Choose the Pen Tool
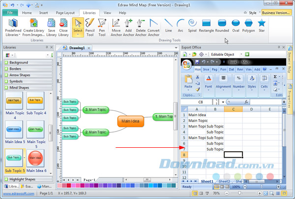The image size is (295, 199). tap(102, 27)
